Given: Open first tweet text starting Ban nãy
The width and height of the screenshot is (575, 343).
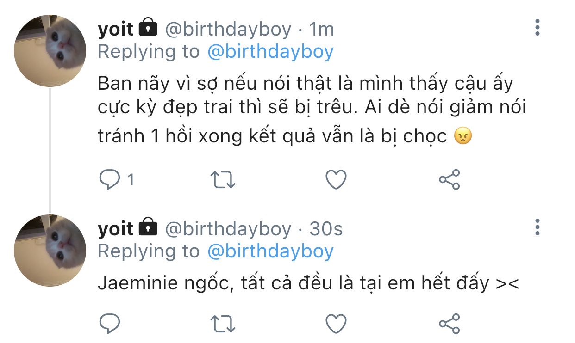Looking at the screenshot, I should pos(312,110).
